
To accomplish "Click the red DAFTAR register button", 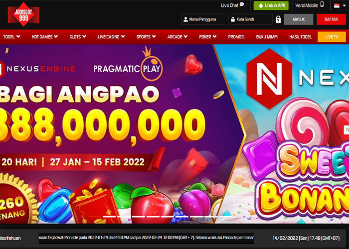I will [331, 19].
